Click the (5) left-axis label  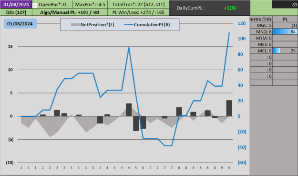click(x=11, y=139)
